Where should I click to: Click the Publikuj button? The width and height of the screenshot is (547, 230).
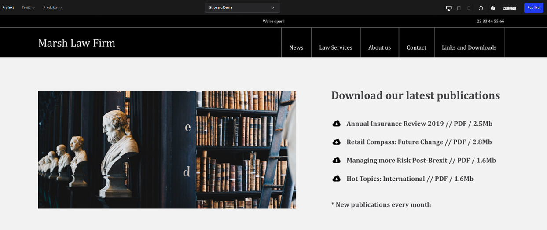pyautogui.click(x=534, y=7)
